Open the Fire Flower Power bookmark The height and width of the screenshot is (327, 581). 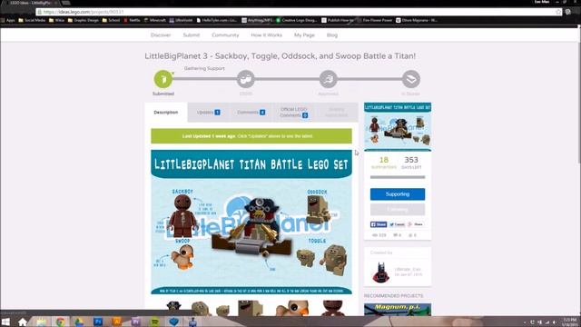tap(375, 20)
